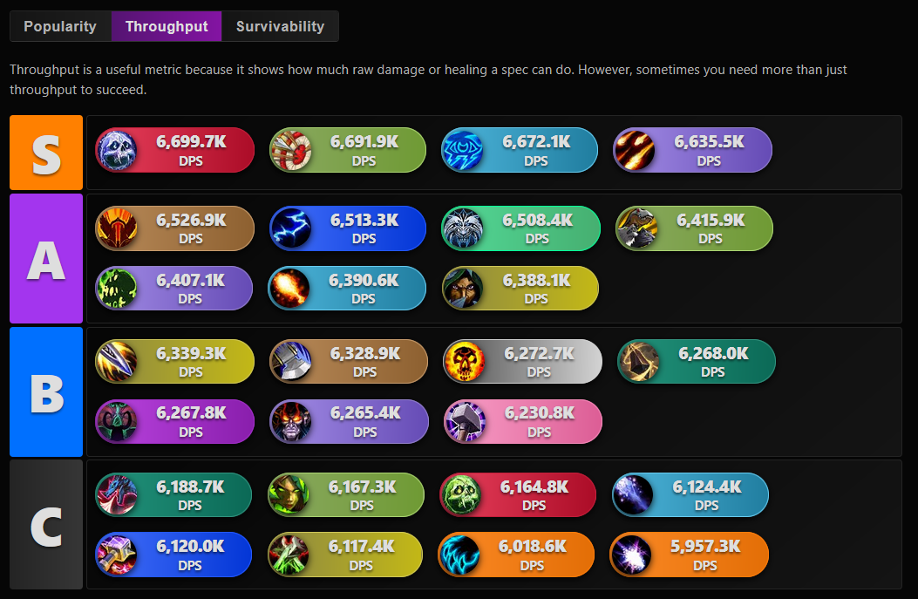Open the Survivability tab

coord(280,26)
